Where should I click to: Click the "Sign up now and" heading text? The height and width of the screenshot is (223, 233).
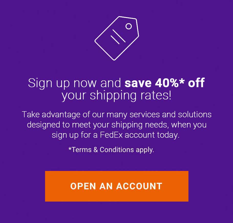click(75, 83)
